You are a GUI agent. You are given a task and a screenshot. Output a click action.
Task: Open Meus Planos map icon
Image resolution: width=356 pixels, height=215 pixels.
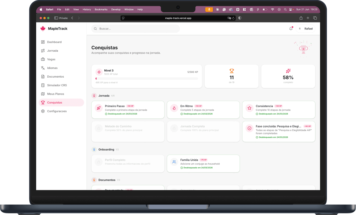[43, 94]
